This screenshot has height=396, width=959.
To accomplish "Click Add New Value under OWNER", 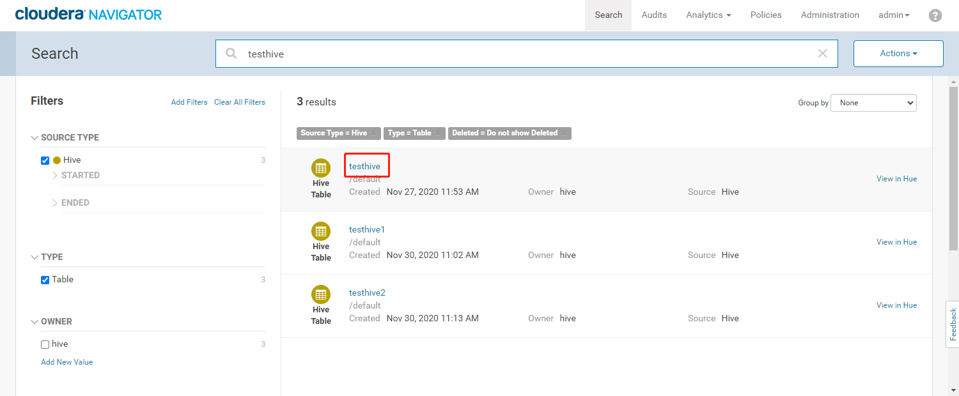I will point(67,362).
